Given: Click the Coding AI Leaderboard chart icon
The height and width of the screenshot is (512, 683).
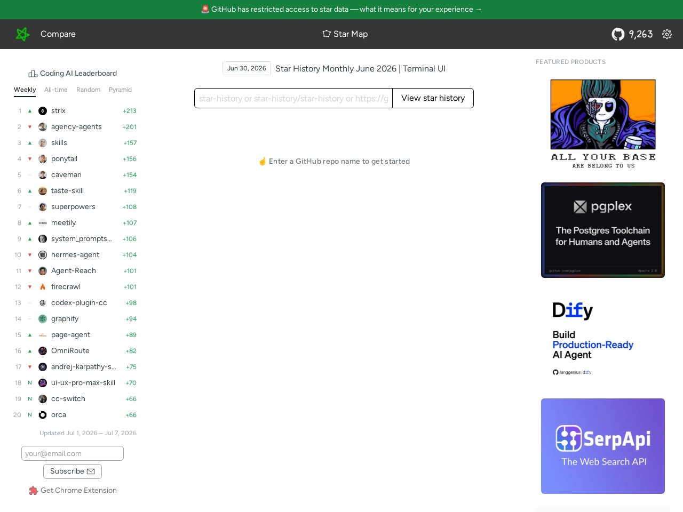Looking at the screenshot, I should tap(33, 74).
